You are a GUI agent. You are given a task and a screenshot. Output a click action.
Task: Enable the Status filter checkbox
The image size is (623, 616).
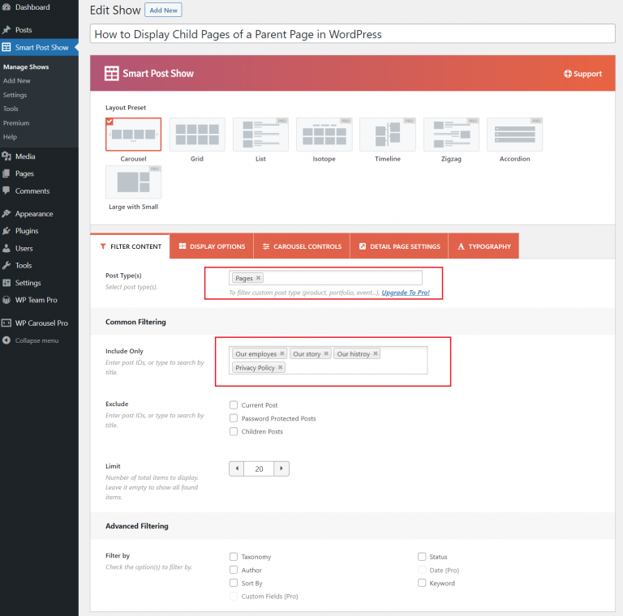tap(422, 557)
